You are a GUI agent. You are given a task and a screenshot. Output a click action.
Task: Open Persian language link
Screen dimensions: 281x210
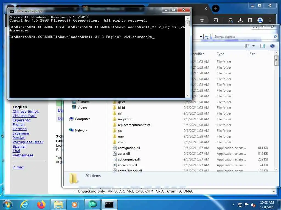[19, 138]
